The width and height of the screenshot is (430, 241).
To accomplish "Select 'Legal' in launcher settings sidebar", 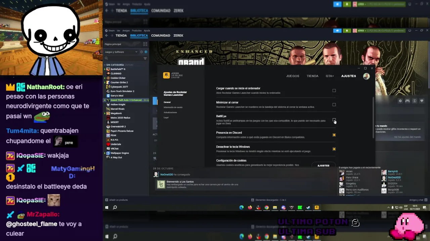I will click(x=166, y=117).
